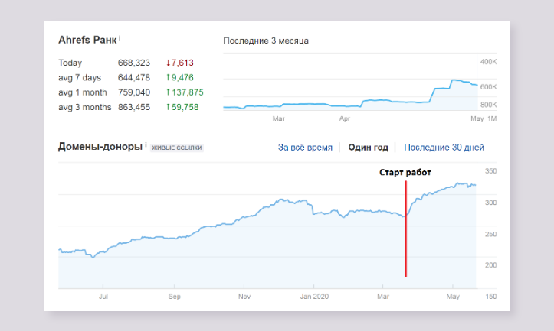This screenshot has width=554, height=331.
Task: Click the 350 label on donors chart
Action: [491, 171]
